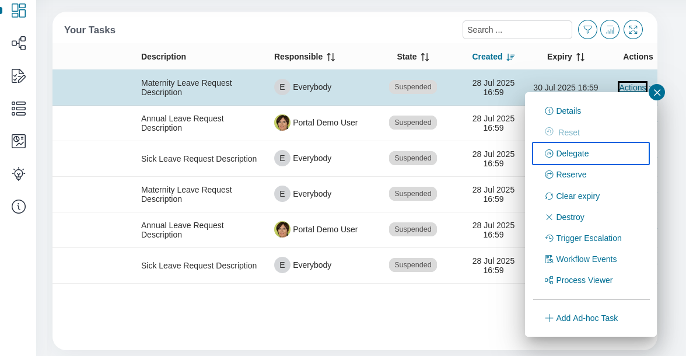Click the task Search input field
The image size is (686, 356).
pos(517,30)
